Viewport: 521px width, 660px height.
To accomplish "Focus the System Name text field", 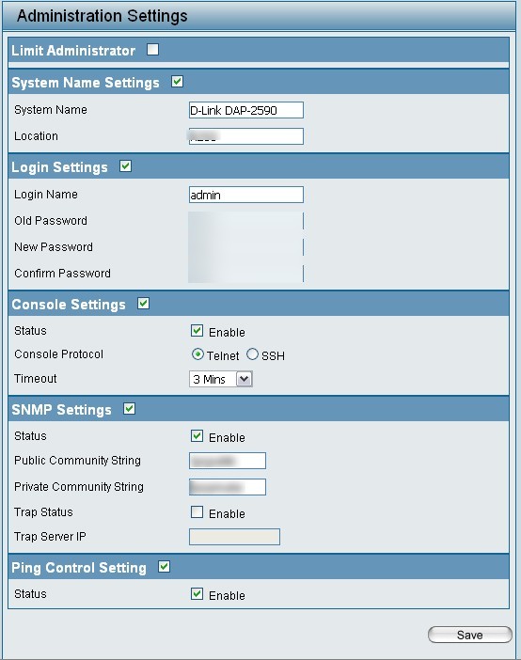I will point(246,110).
